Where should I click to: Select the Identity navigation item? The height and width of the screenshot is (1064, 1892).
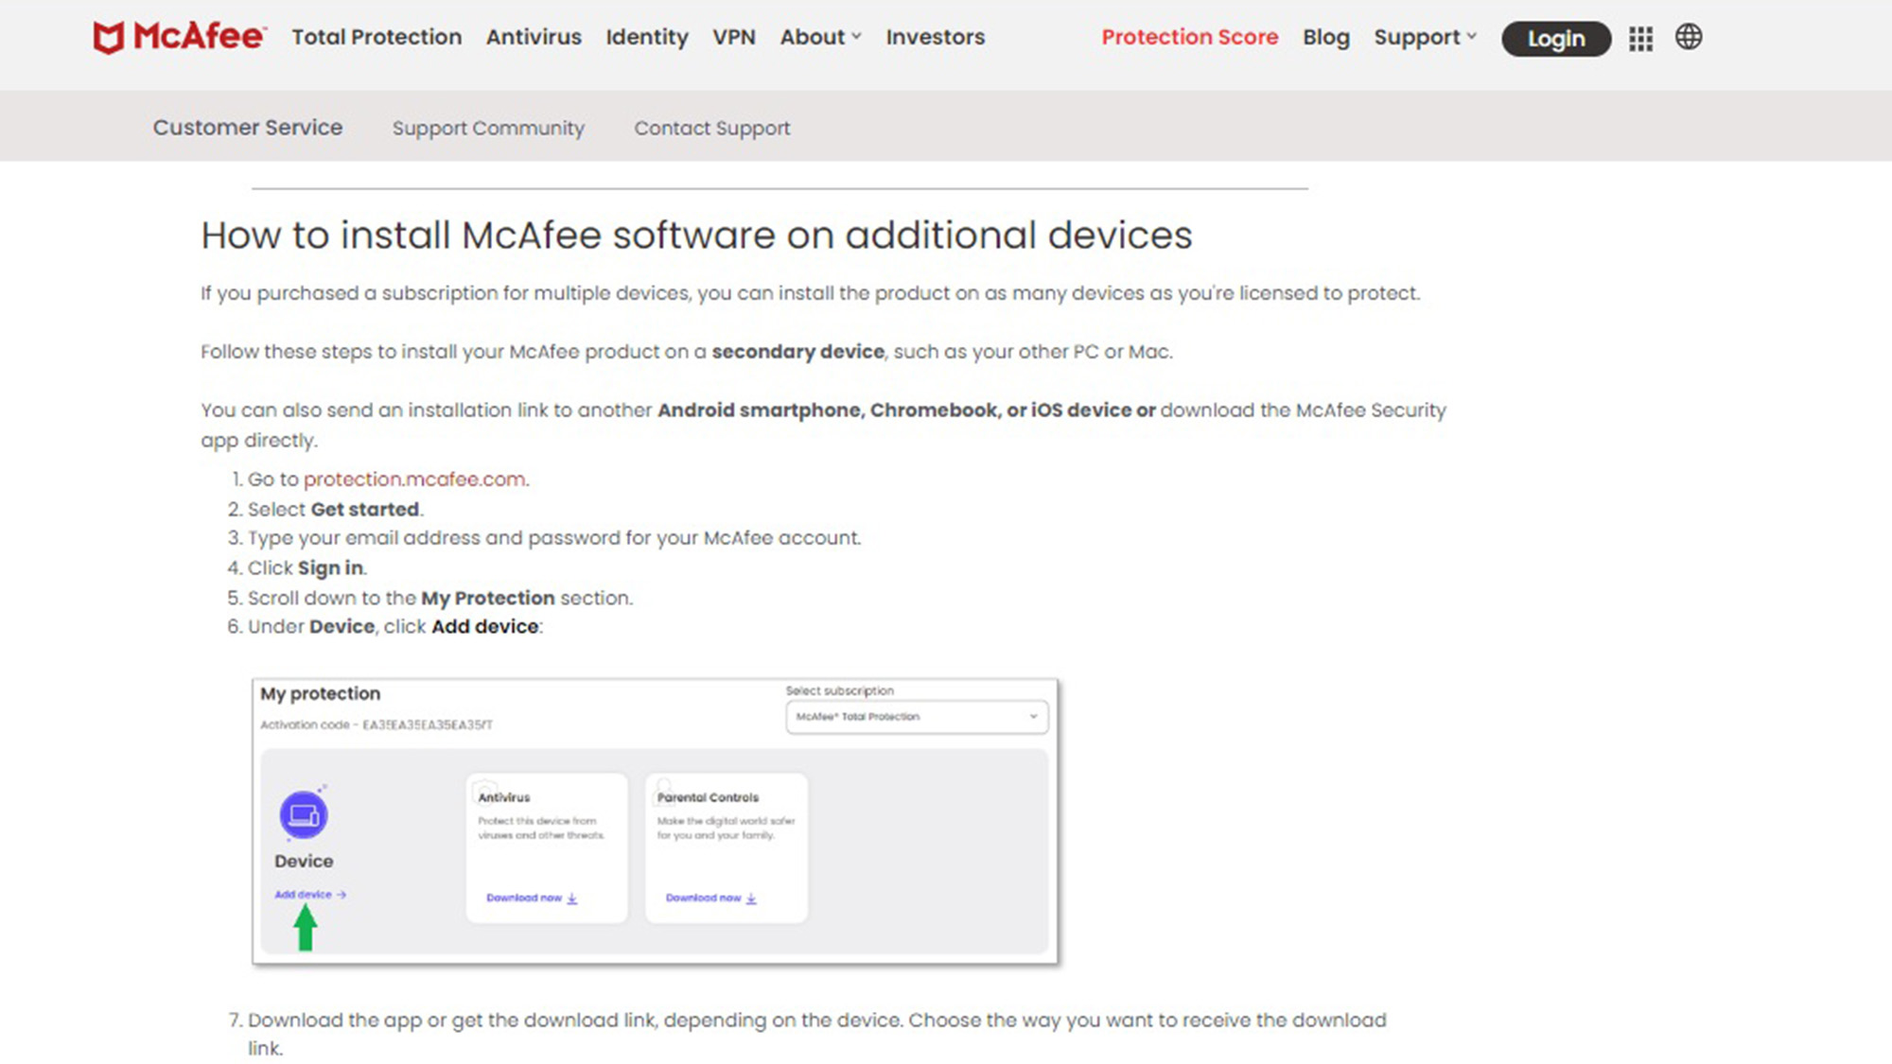pos(647,37)
